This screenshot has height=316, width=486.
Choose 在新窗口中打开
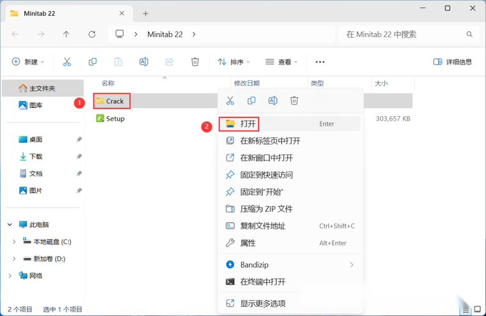point(290,158)
